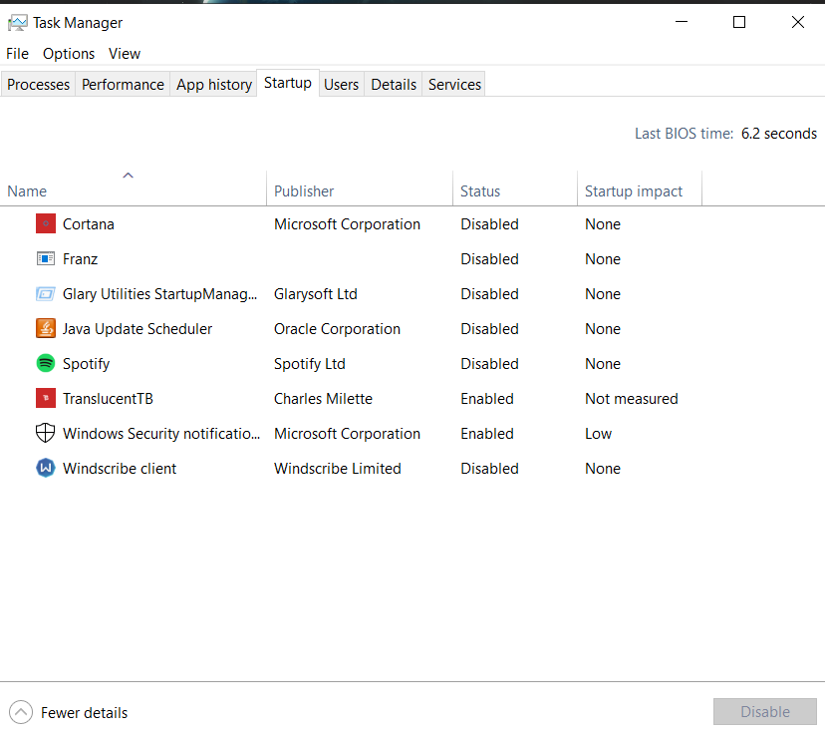Click Microsoft Corporation in the Cortana row
The width and height of the screenshot is (825, 739).
(348, 223)
